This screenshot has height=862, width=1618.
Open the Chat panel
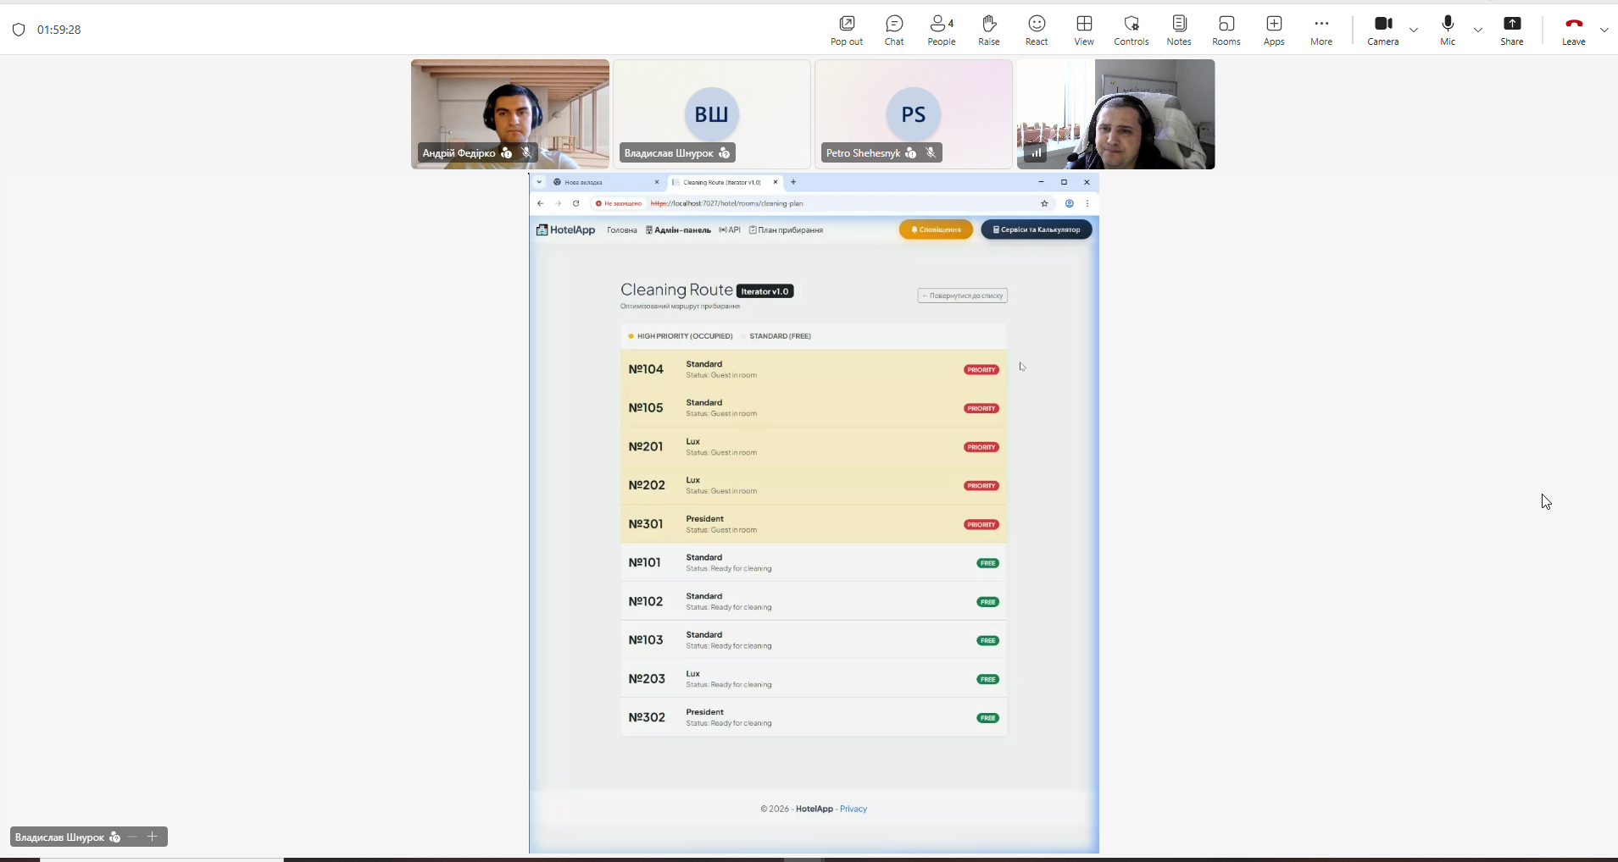894,30
